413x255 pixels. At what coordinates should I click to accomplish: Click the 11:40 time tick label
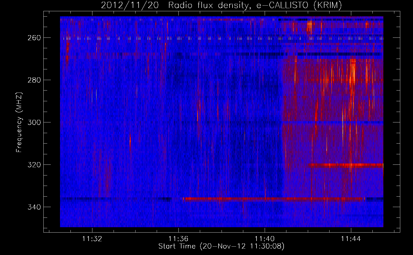click(x=265, y=239)
